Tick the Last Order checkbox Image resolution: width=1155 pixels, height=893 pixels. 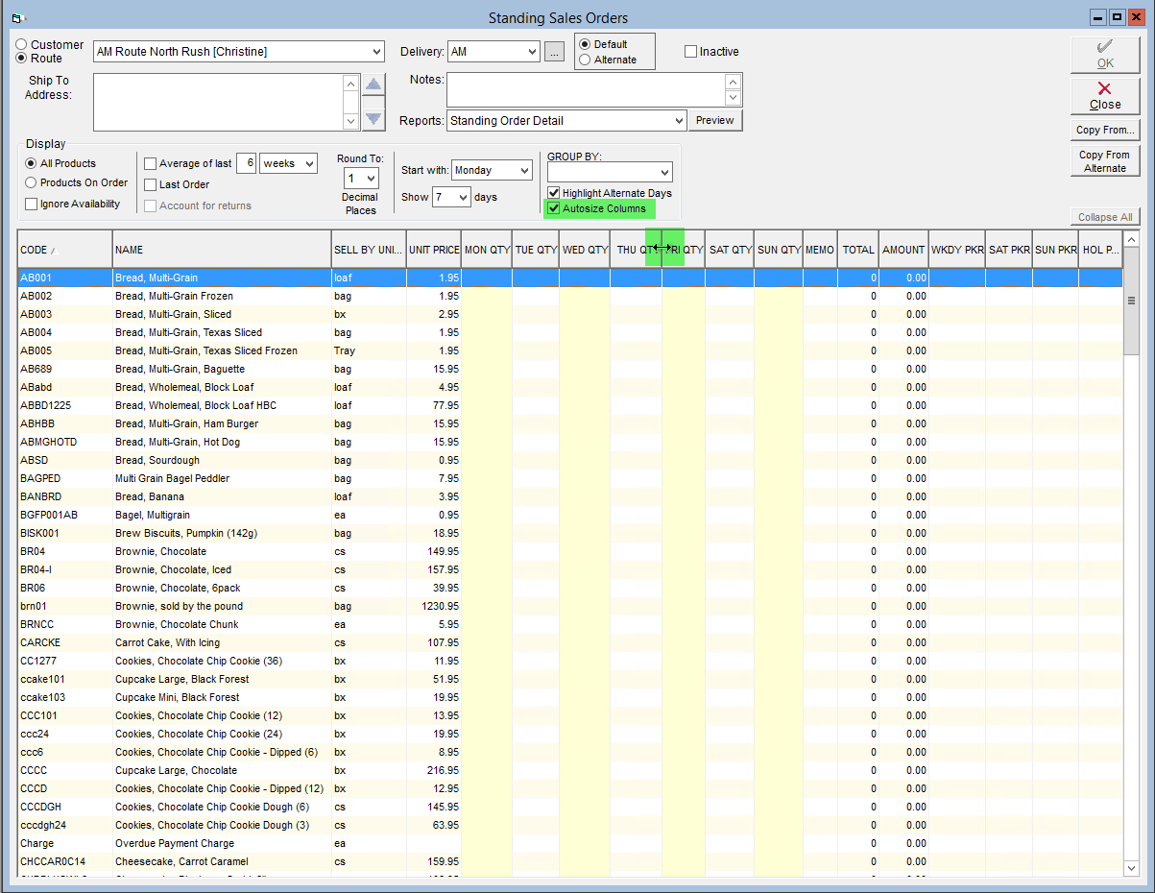pyautogui.click(x=150, y=184)
